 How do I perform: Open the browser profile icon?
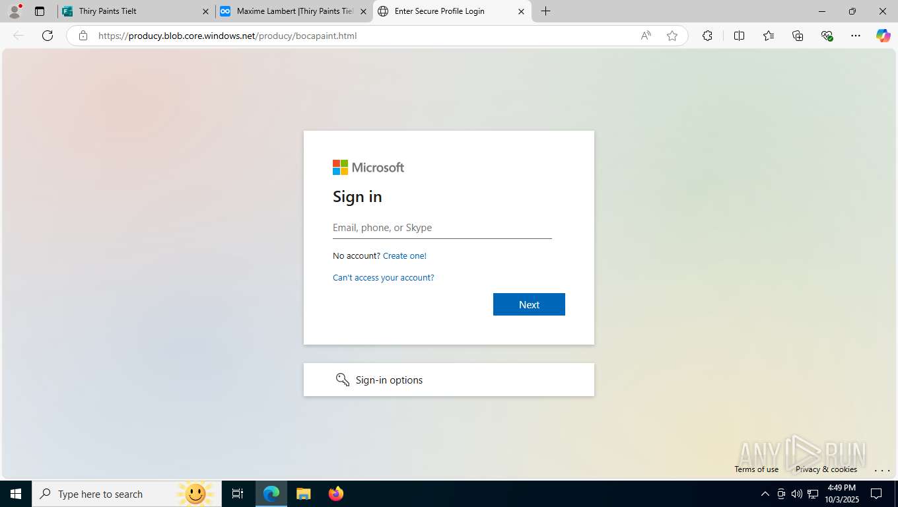[x=15, y=11]
